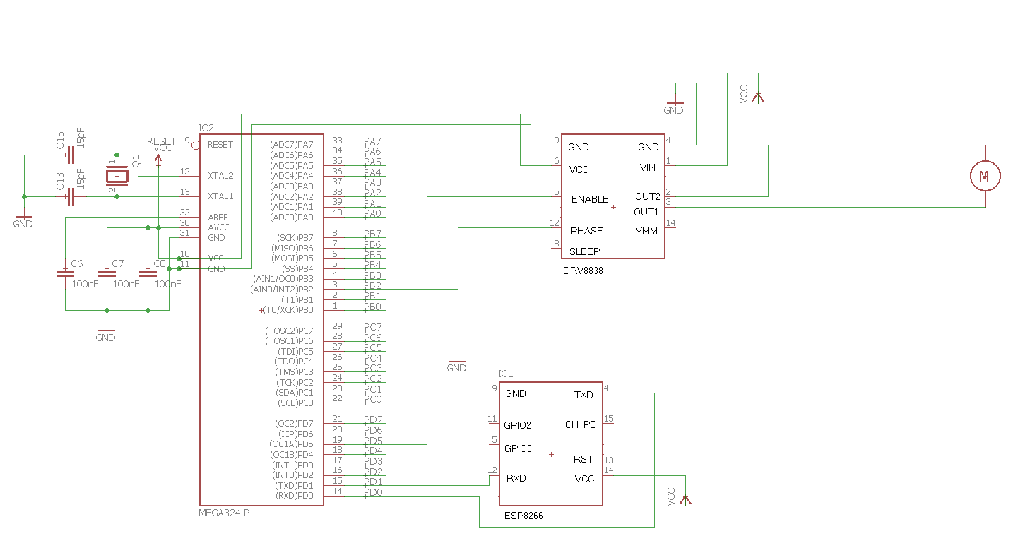
Task: Click the IC1 designator
Action: [505, 374]
